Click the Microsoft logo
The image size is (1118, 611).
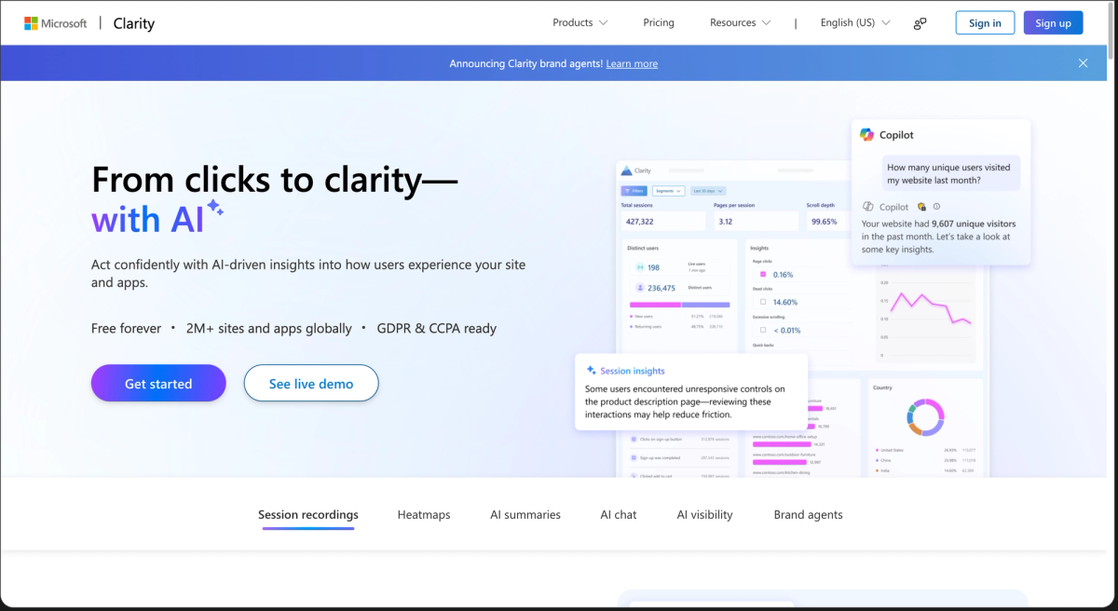point(56,23)
